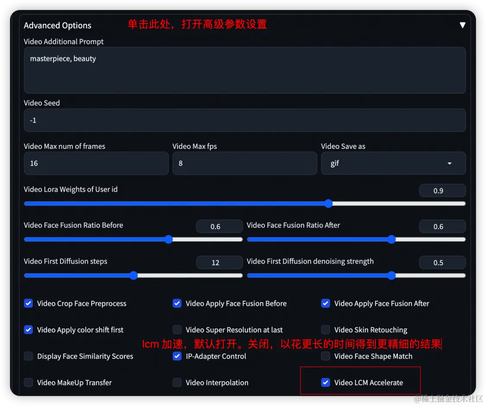Click the Video Additional Prompt label
The width and height of the screenshot is (486, 406).
(64, 41)
